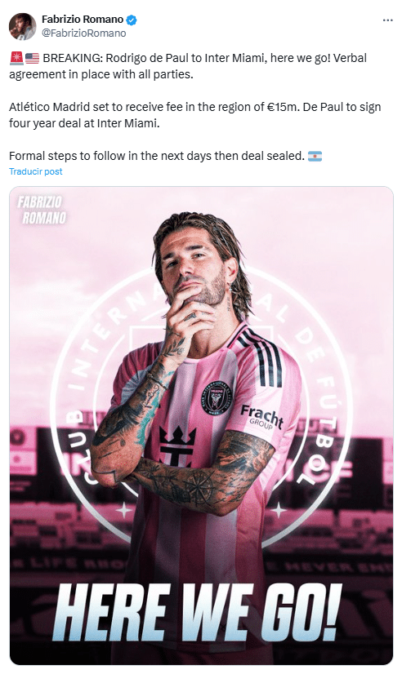The width and height of the screenshot is (402, 674).
Task: Click the Atlético Madrid €15m fee paragraph
Action: tap(195, 115)
